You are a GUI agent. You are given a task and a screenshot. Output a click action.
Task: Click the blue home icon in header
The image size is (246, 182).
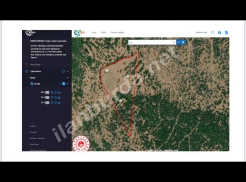[x=220, y=32]
